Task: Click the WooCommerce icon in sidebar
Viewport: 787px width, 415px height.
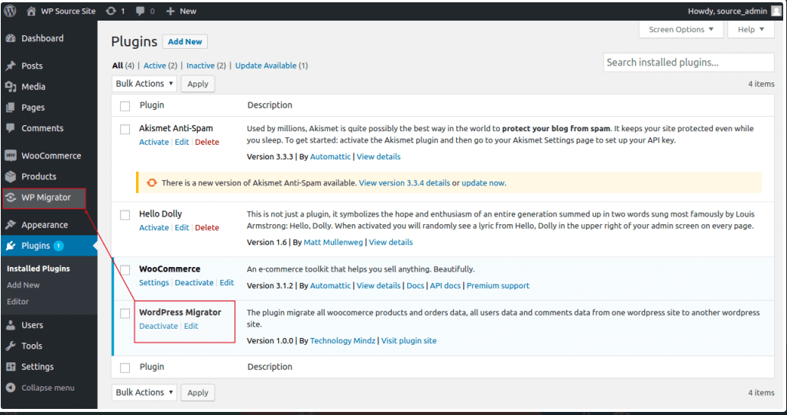Action: (x=11, y=156)
